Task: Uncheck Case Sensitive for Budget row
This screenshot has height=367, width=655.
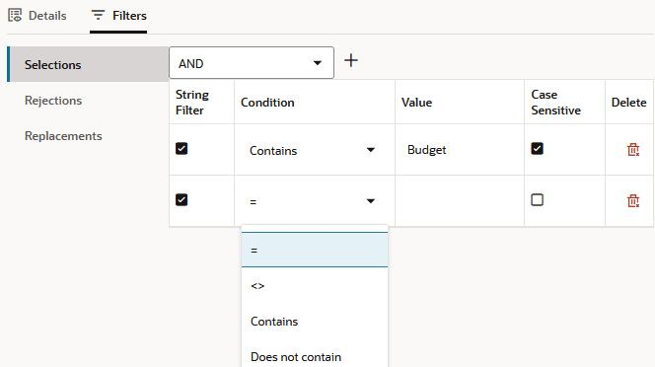Action: (537, 149)
